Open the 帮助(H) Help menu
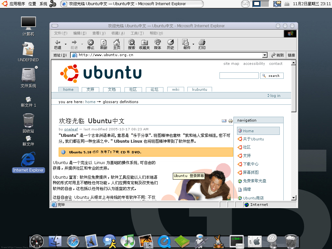Image resolution: width=332 pixels, height=249 pixels. click(x=156, y=33)
